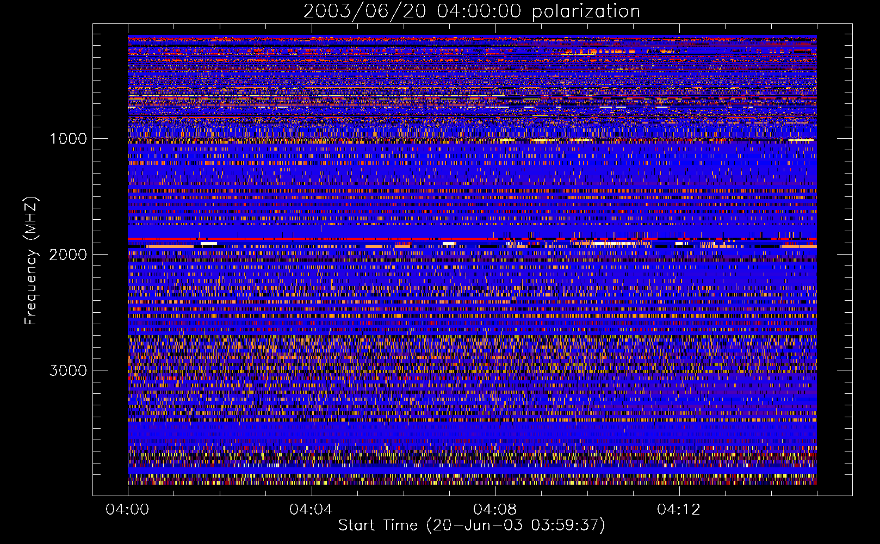
Task: Click the 'Start Time (20-Jun-03 03:59:37)' label
Action: (472, 526)
